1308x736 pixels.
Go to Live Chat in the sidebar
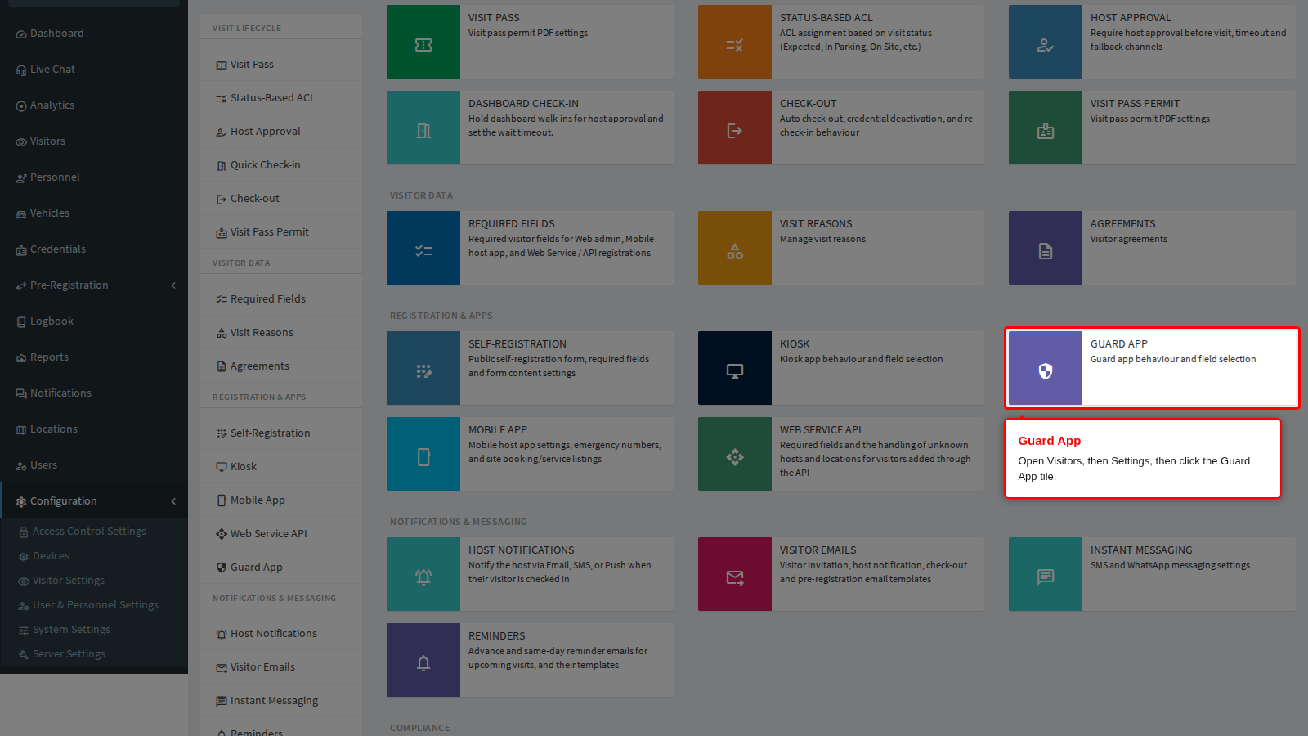94,70
